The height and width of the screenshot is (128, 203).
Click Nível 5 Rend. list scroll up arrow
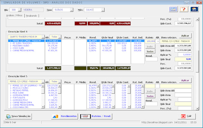98,86
